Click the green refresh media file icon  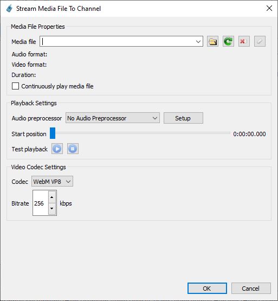point(228,41)
